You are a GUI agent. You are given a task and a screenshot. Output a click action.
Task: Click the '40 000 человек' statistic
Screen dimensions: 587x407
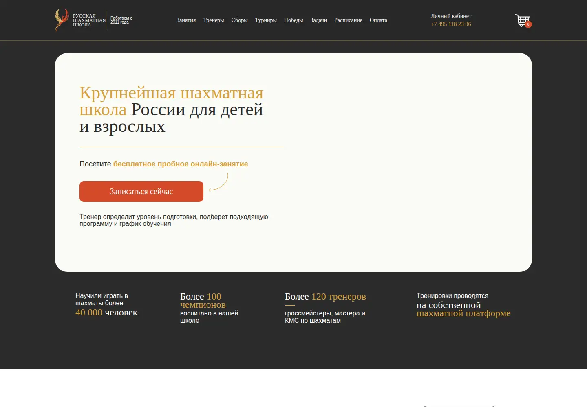coord(106,313)
